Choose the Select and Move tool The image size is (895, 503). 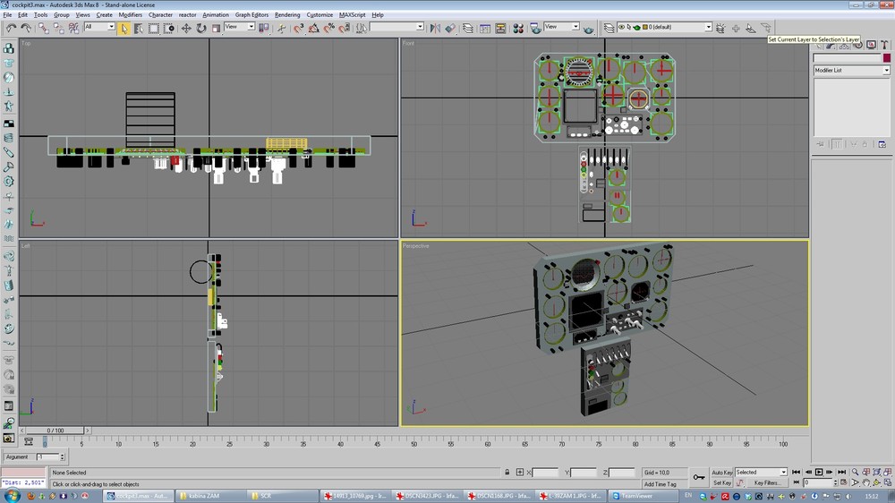point(186,28)
